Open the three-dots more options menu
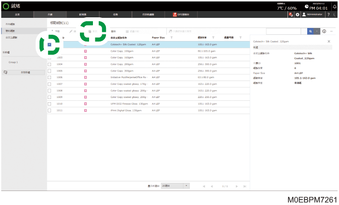 click(x=331, y=31)
